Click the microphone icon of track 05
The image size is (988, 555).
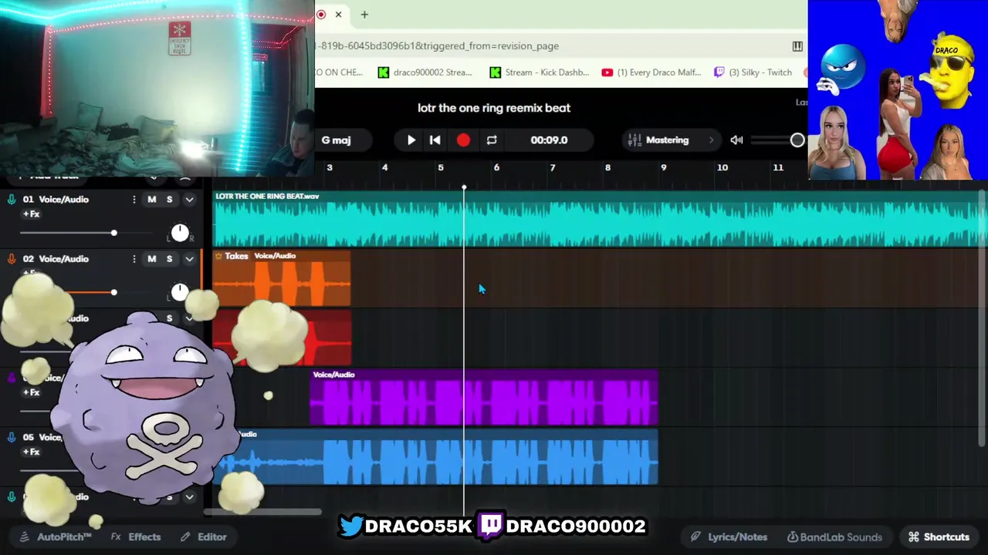pyautogui.click(x=12, y=437)
